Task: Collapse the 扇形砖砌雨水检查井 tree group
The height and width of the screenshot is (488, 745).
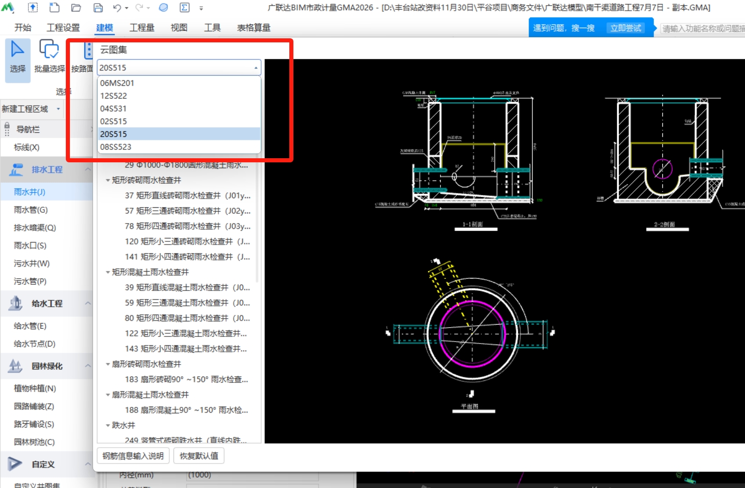Action: point(108,364)
